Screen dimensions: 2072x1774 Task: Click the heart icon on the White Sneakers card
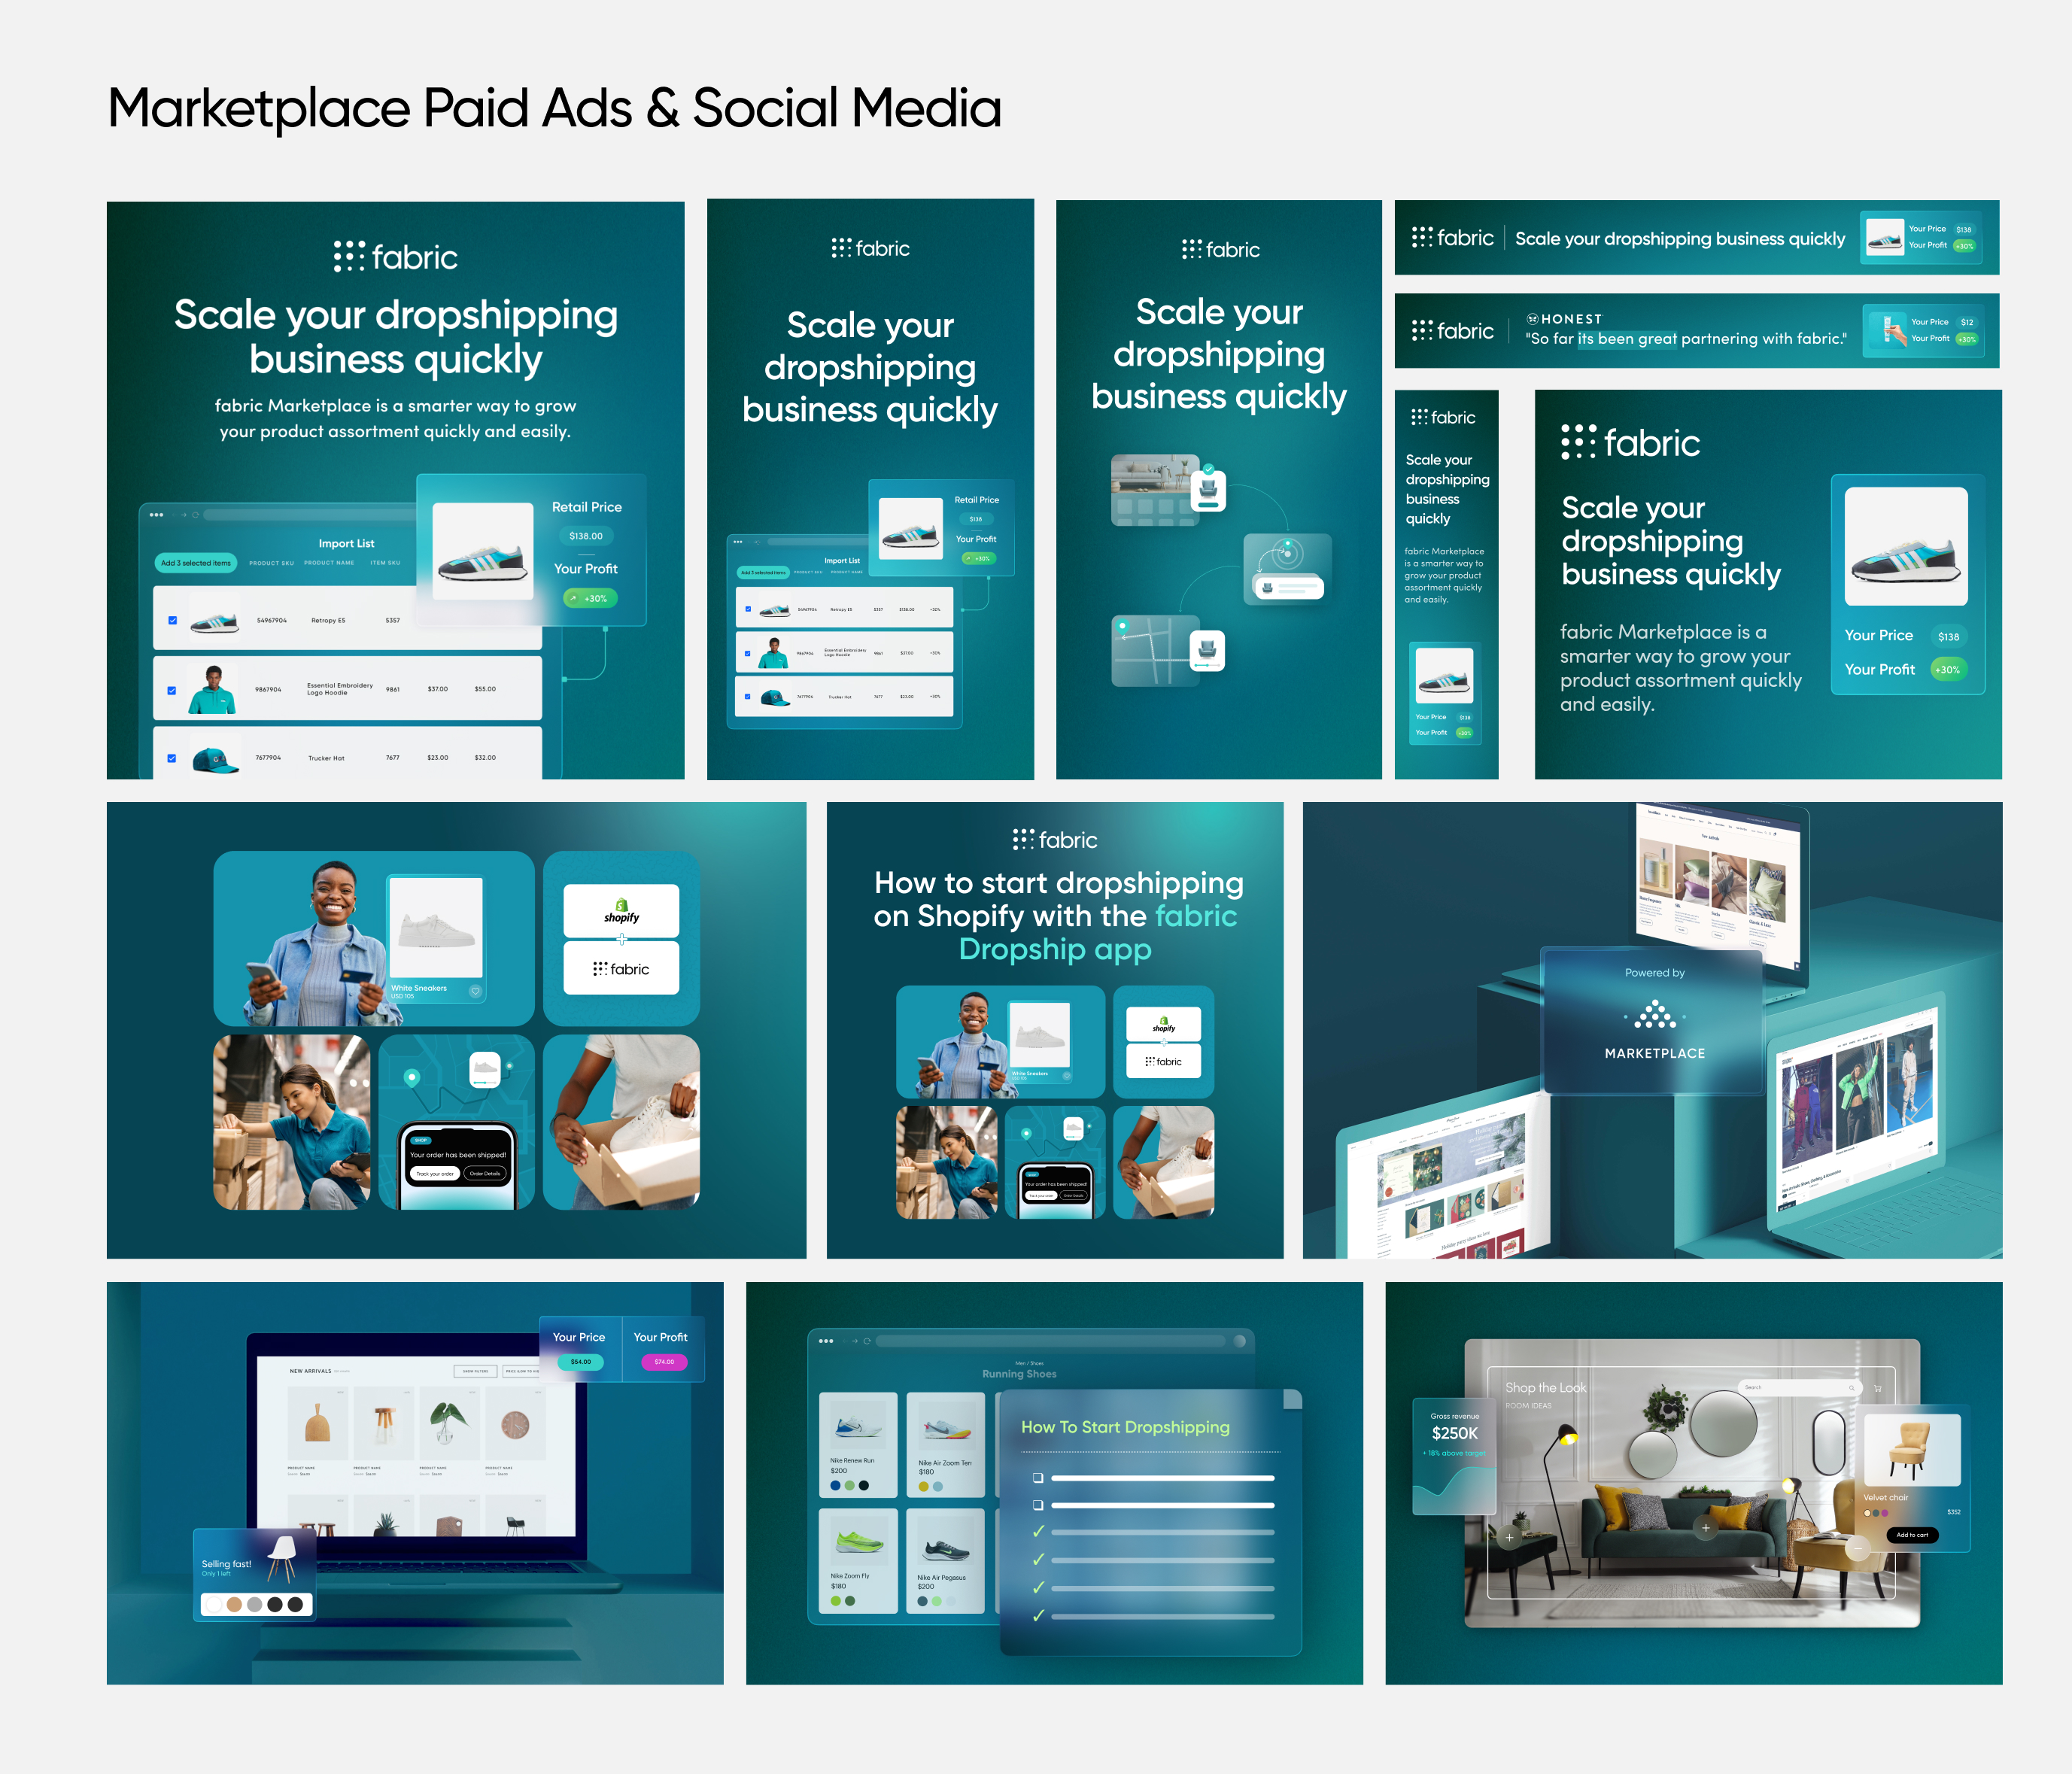(475, 991)
